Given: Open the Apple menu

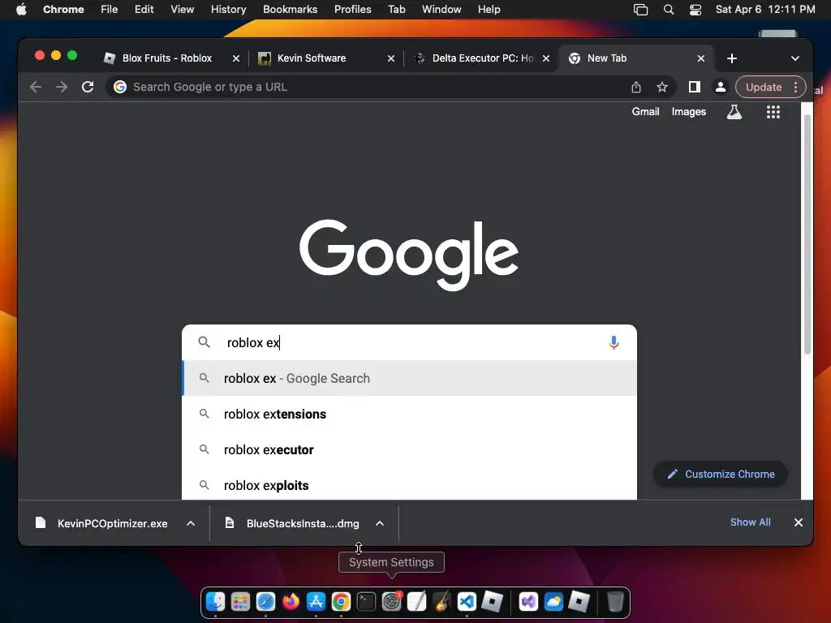Looking at the screenshot, I should pos(21,10).
